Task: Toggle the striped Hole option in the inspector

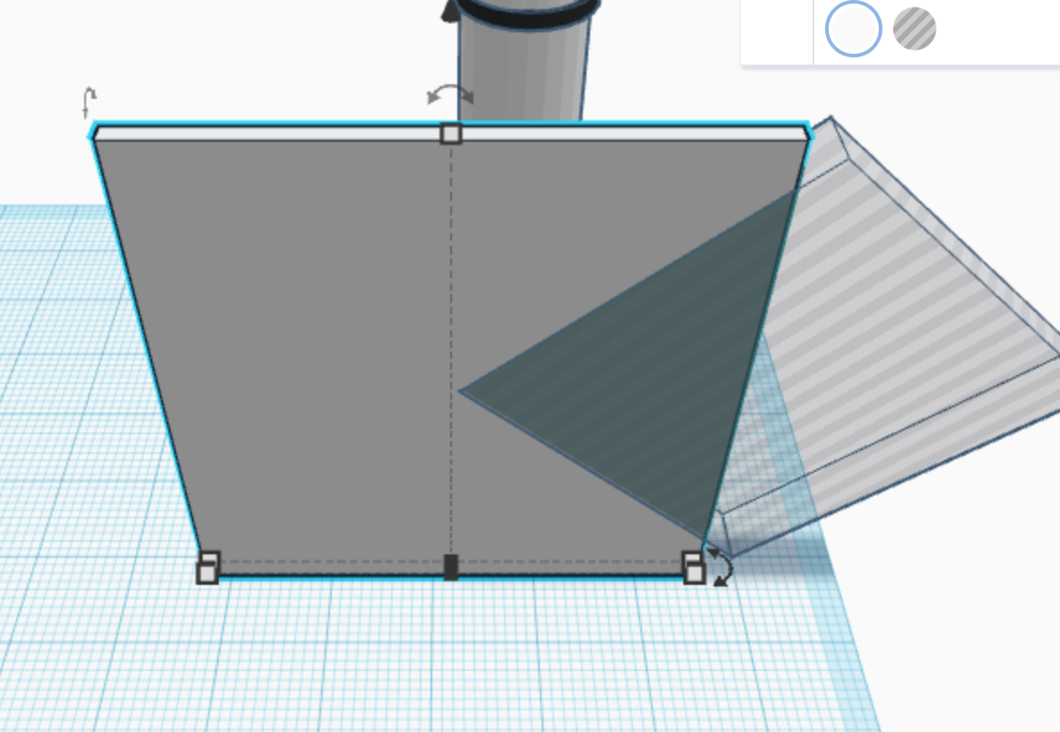Action: (913, 29)
